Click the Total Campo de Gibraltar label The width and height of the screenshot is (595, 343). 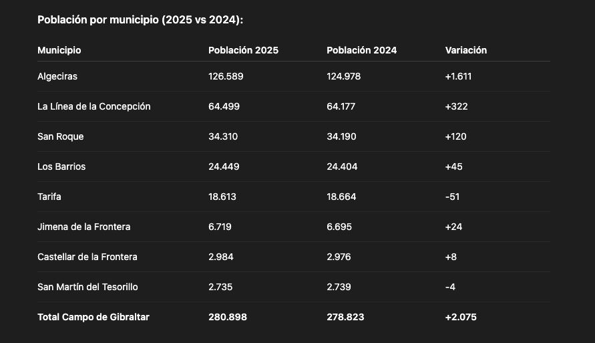[x=93, y=317]
